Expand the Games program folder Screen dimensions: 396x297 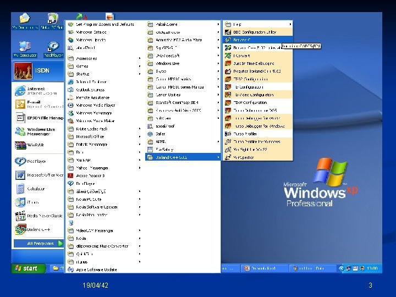tap(104, 66)
